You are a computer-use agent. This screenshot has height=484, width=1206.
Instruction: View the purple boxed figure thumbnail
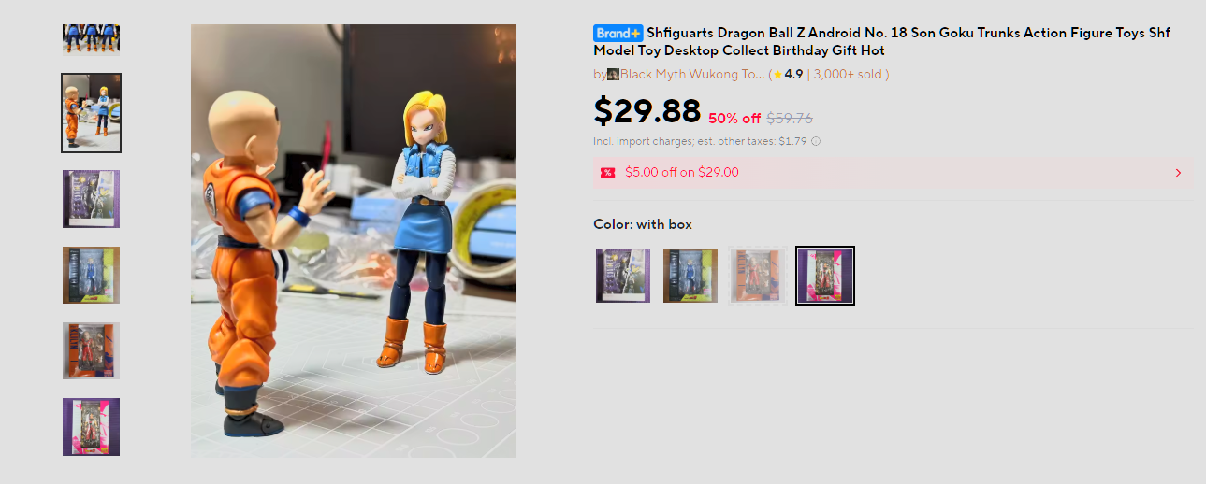point(92,199)
